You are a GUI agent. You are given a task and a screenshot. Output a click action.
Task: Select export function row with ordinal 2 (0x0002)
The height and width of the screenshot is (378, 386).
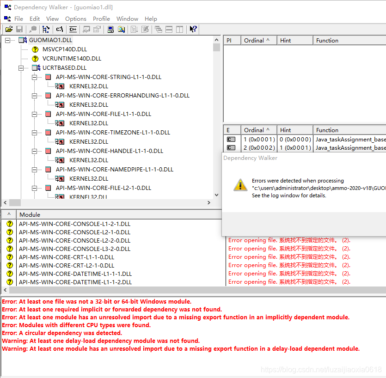tap(305, 148)
